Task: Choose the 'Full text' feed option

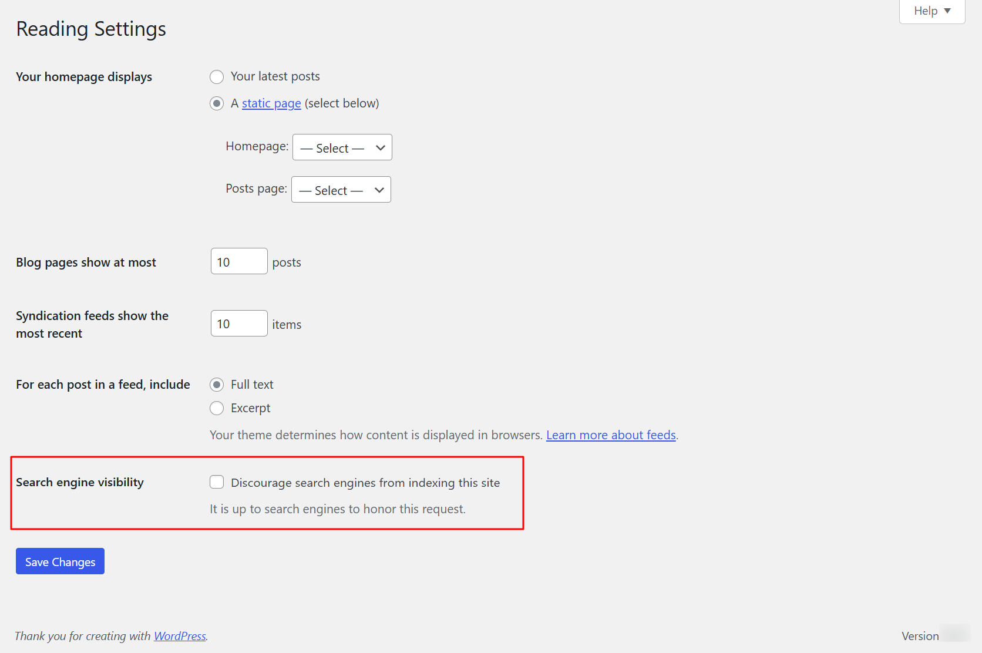Action: (217, 385)
